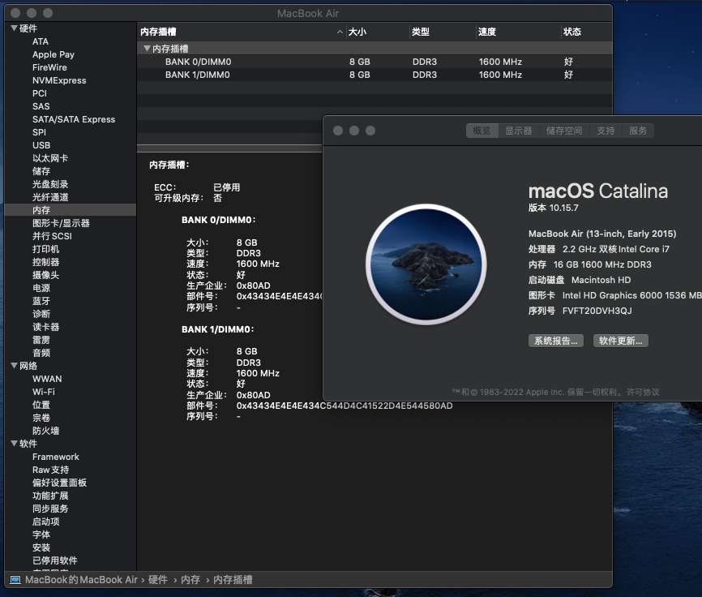Select NVMExpress in sidebar
This screenshot has width=702, height=597.
tap(59, 80)
